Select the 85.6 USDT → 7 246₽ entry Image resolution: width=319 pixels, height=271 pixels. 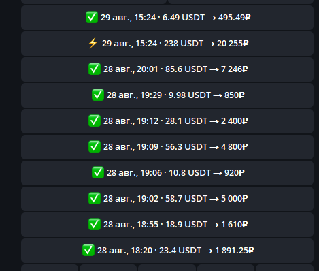tap(167, 69)
